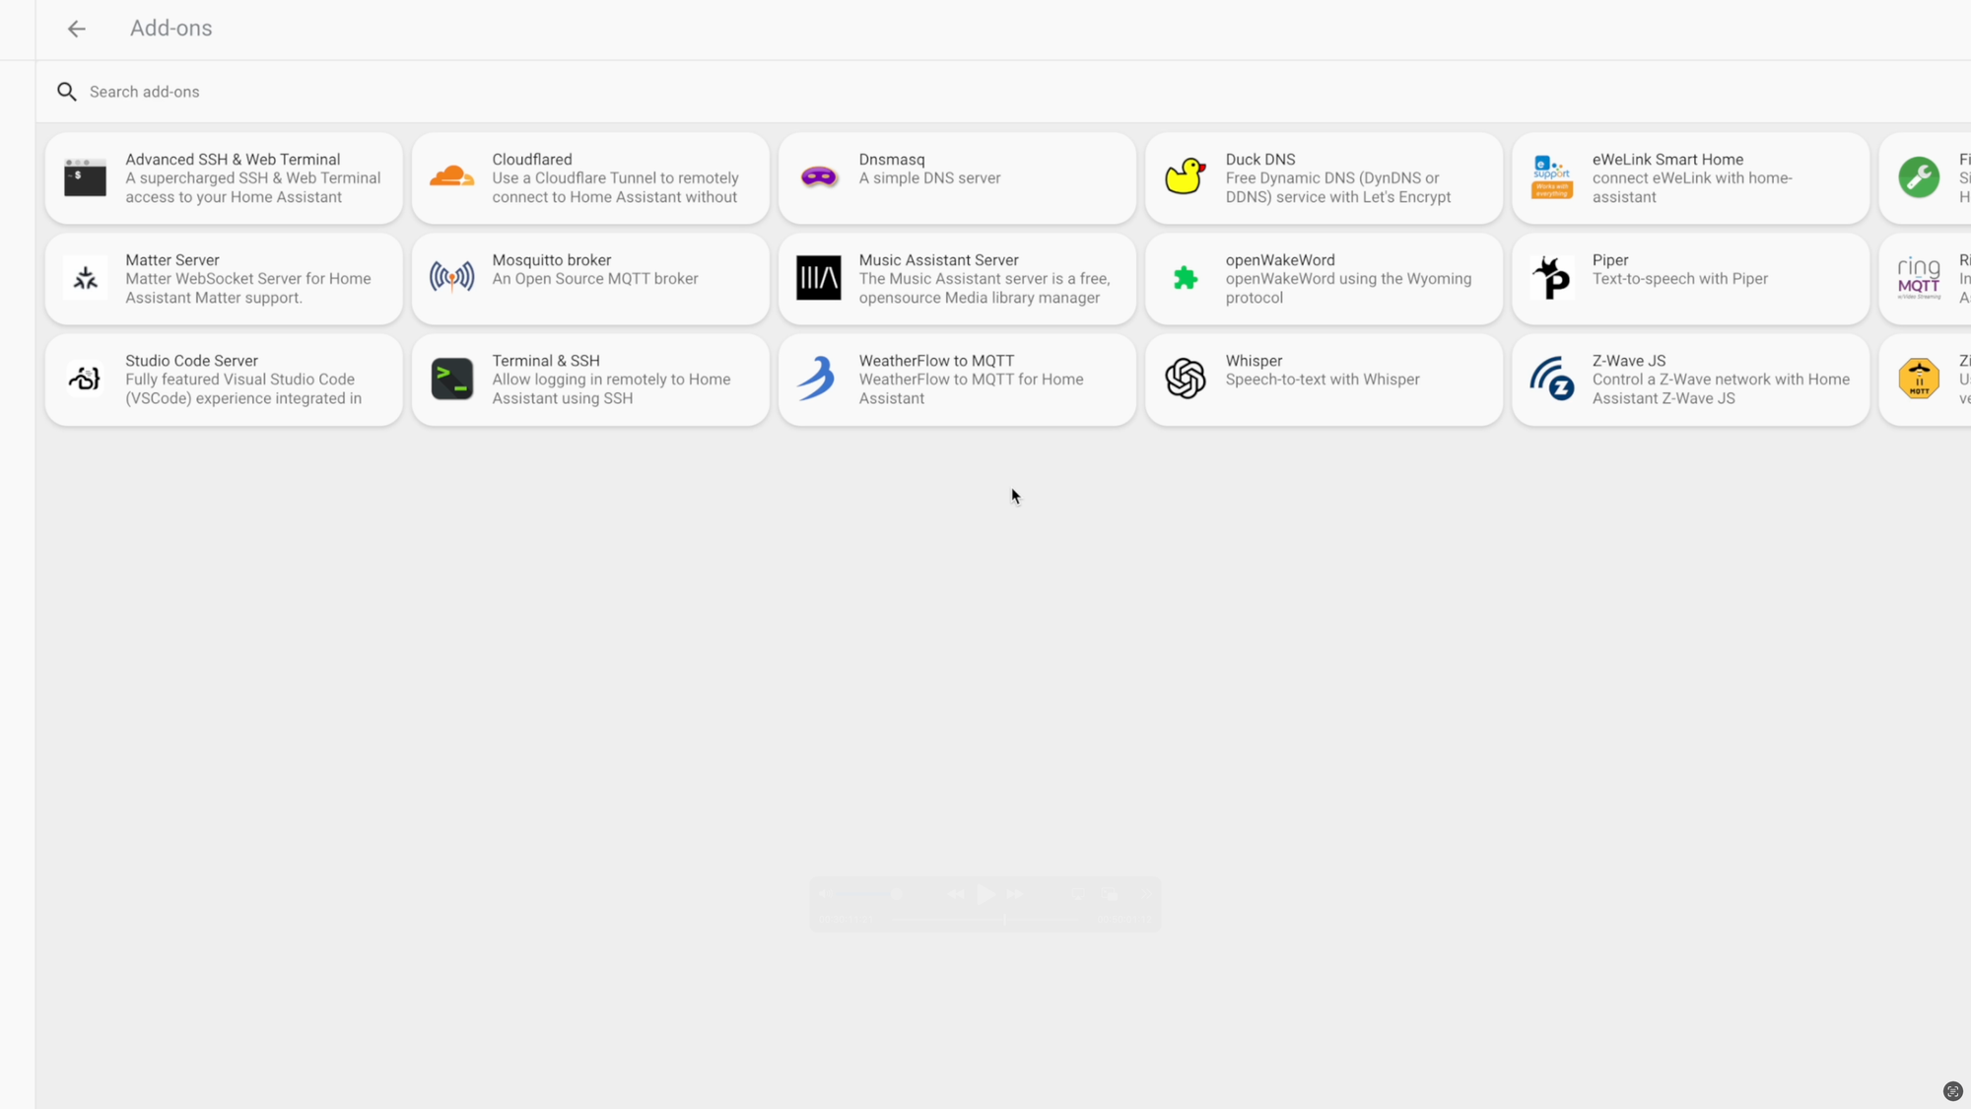Click the Matter Server icon
1971x1109 pixels.
[x=86, y=278]
